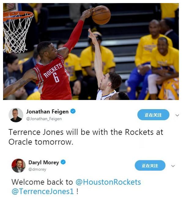Open Daryl Morey's profile avatar
Image resolution: width=182 pixels, height=200 pixels.
18,166
